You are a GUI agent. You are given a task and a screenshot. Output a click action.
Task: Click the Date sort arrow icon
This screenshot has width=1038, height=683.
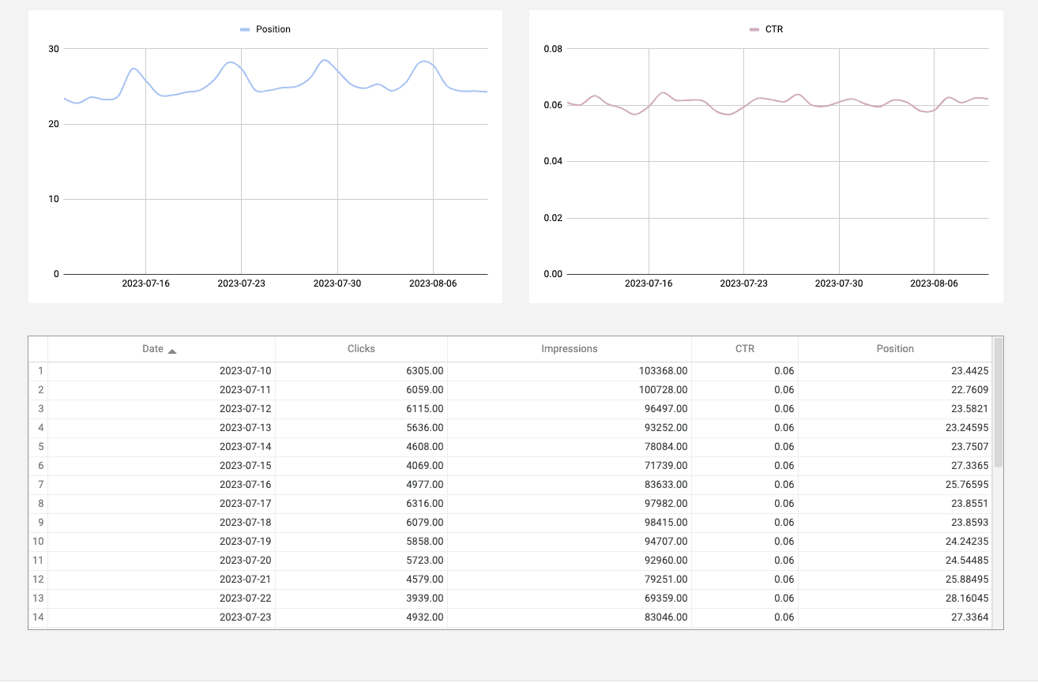pyautogui.click(x=172, y=351)
